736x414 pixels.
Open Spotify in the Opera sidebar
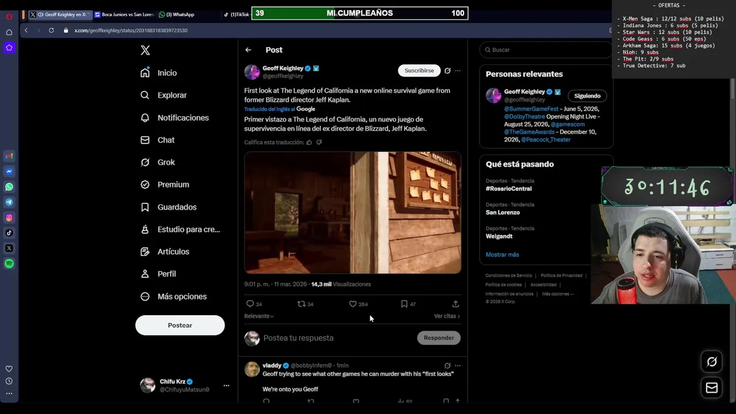tap(9, 263)
